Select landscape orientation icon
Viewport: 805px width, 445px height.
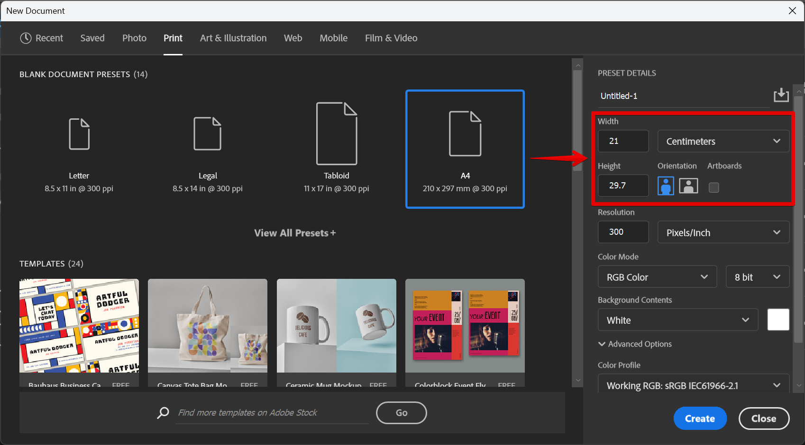tap(688, 186)
